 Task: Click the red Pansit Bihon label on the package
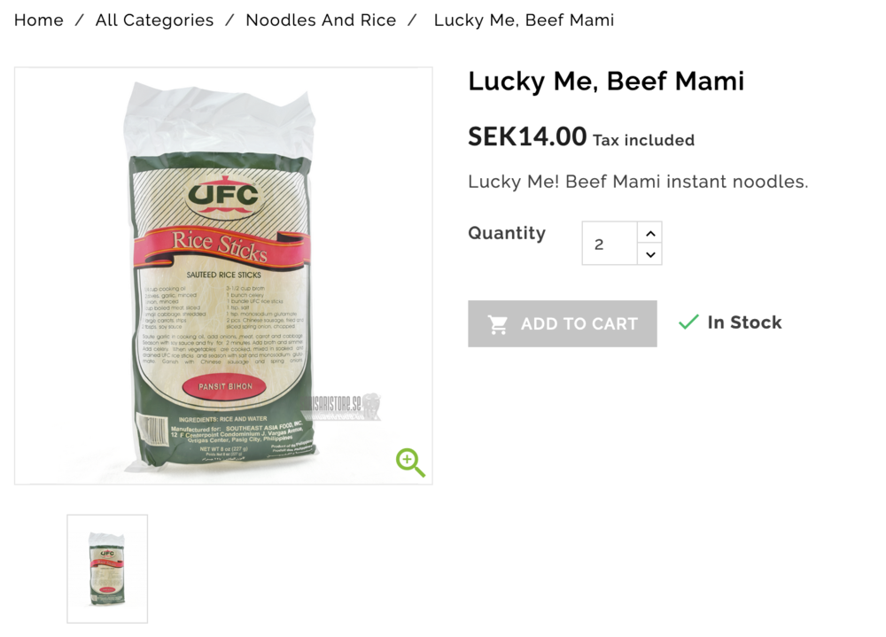[225, 386]
